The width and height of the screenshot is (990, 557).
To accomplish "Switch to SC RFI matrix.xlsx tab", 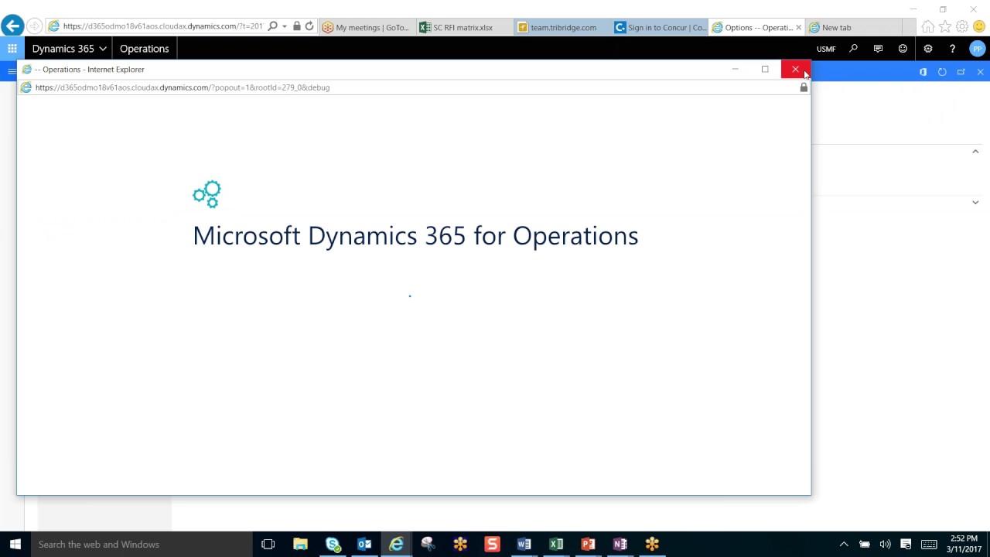I will tap(463, 27).
